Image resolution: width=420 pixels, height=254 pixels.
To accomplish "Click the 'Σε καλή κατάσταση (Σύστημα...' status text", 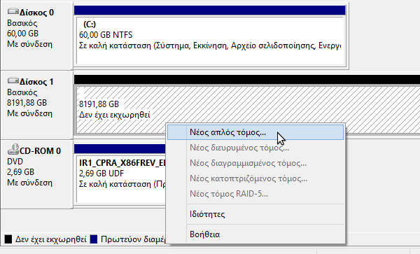I will (x=210, y=45).
